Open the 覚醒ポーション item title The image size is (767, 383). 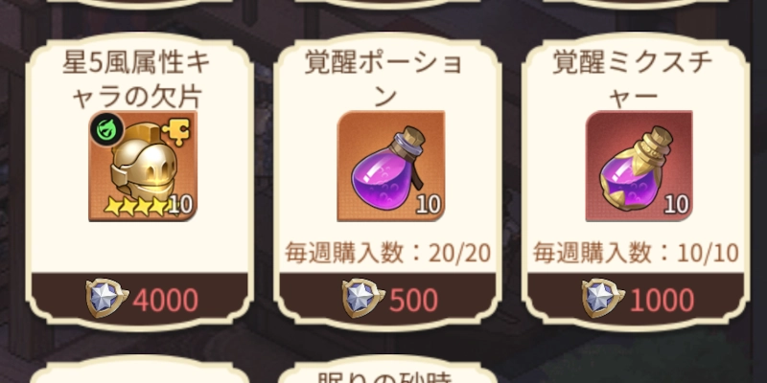coord(383,81)
